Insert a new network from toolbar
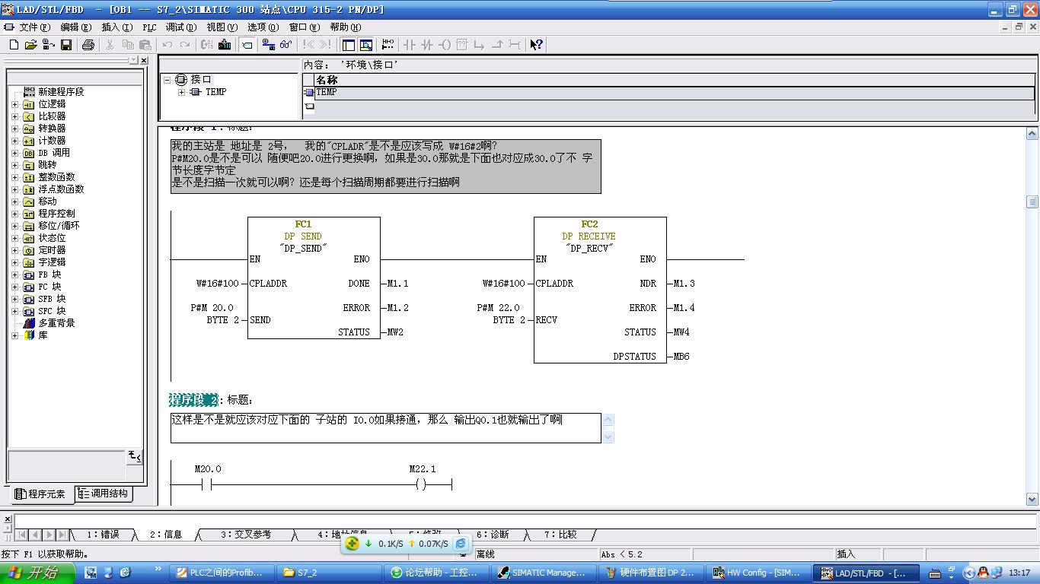This screenshot has height=584, width=1040. [x=388, y=45]
